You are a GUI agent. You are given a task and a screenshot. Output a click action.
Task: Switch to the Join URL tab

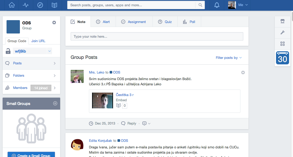38,41
